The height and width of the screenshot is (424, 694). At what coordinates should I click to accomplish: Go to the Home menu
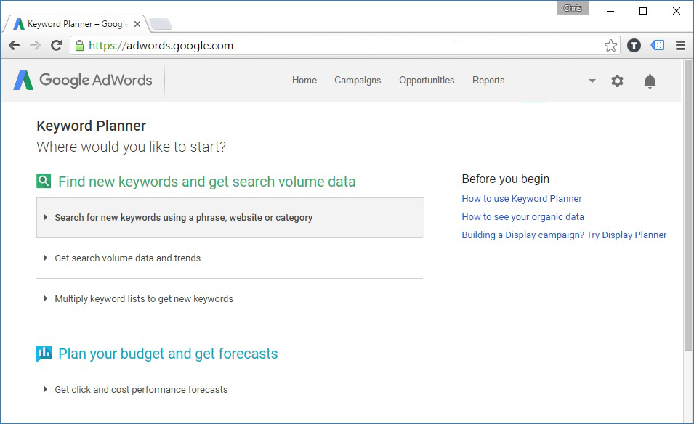tap(304, 80)
